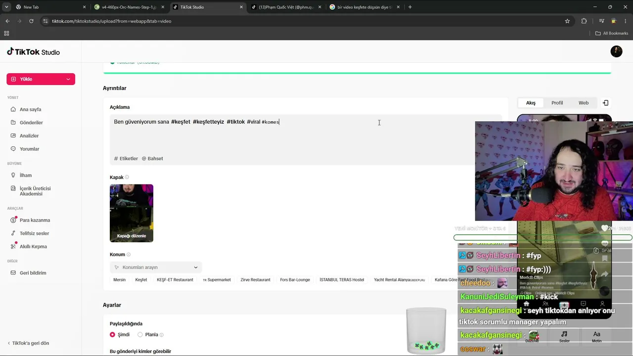The height and width of the screenshot is (356, 633).
Task: Open İçerik Üreticisi Akademisi icon
Action: pyautogui.click(x=13, y=188)
